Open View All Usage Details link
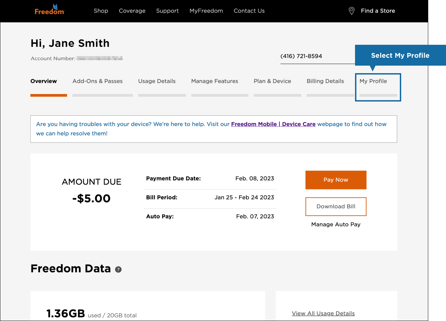 tap(323, 313)
